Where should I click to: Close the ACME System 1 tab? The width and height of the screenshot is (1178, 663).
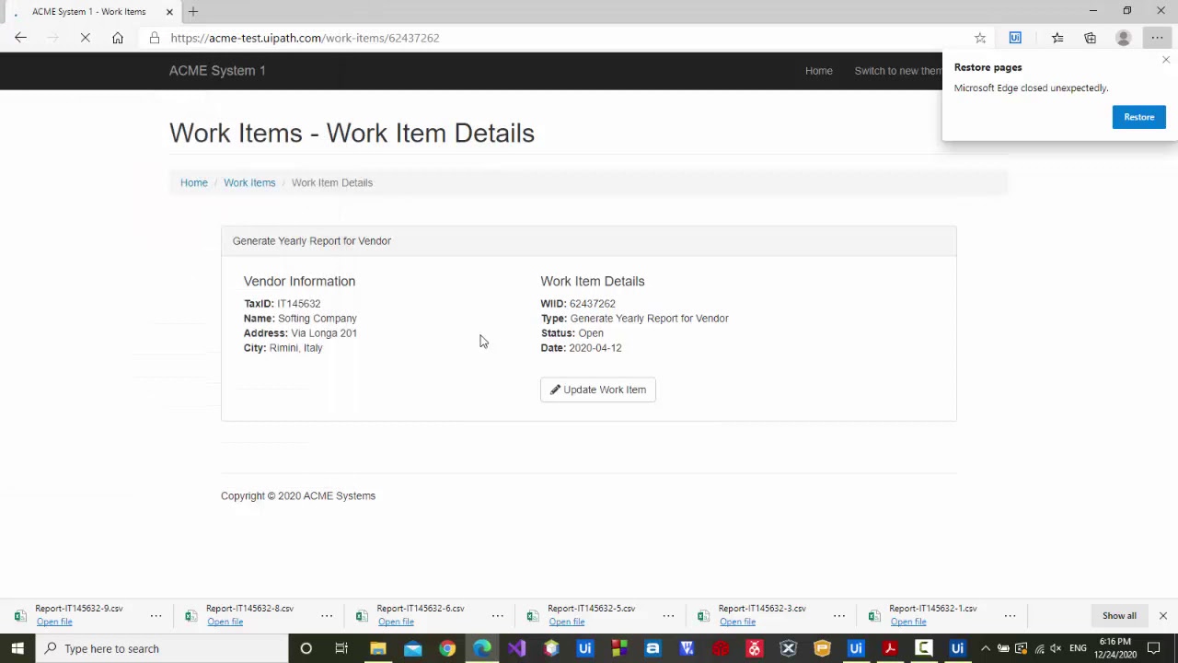[169, 12]
